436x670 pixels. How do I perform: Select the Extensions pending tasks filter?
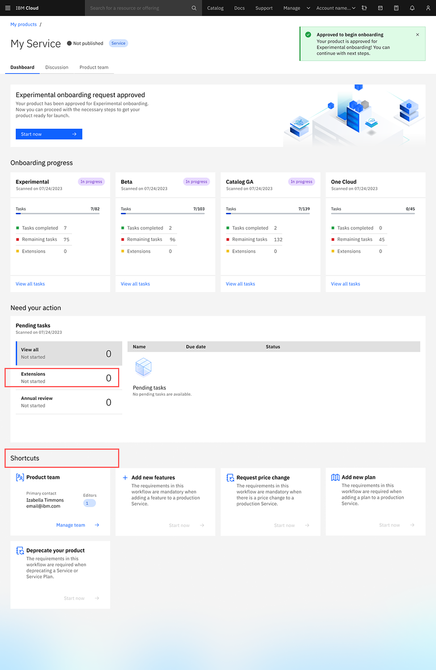coord(69,378)
